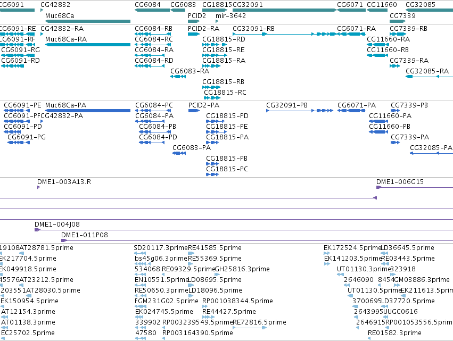This screenshot has width=453, height=341.
Task: Select protein label CG6091-PG
Action: pyautogui.click(x=27, y=137)
